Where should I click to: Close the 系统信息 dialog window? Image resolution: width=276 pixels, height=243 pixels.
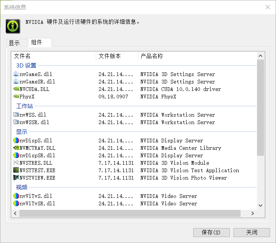(268, 7)
